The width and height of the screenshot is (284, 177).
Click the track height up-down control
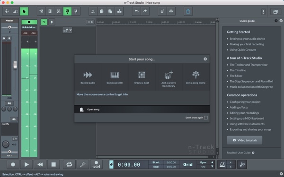[52, 22]
